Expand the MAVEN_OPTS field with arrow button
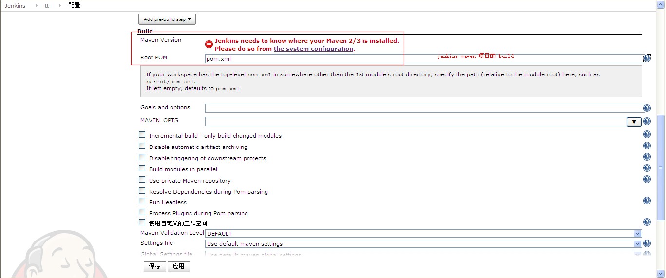Screen dimensions: 666x278 pyautogui.click(x=634, y=122)
